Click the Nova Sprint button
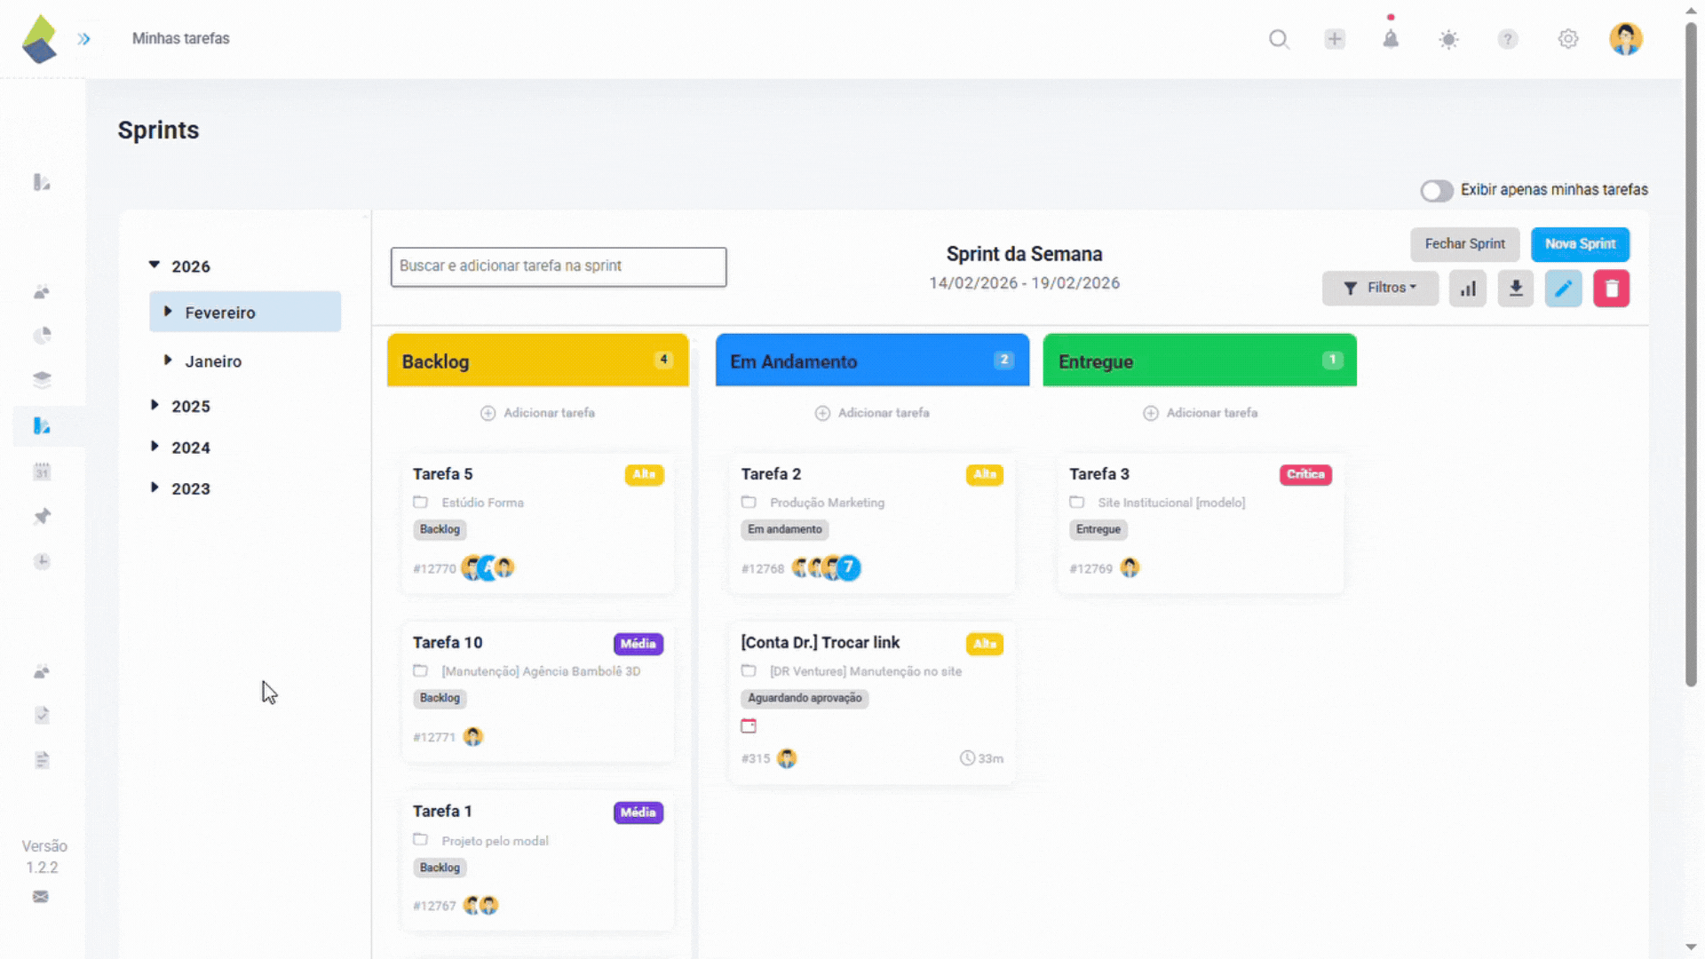Screen dimensions: 1705x959 1580,244
